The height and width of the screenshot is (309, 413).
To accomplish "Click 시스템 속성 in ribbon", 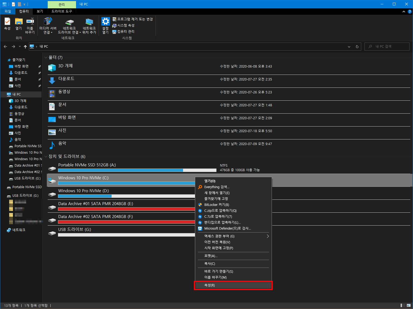I will (x=123, y=25).
